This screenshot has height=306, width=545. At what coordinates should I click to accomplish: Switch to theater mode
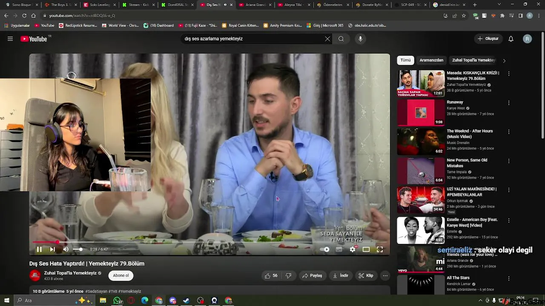pyautogui.click(x=366, y=249)
